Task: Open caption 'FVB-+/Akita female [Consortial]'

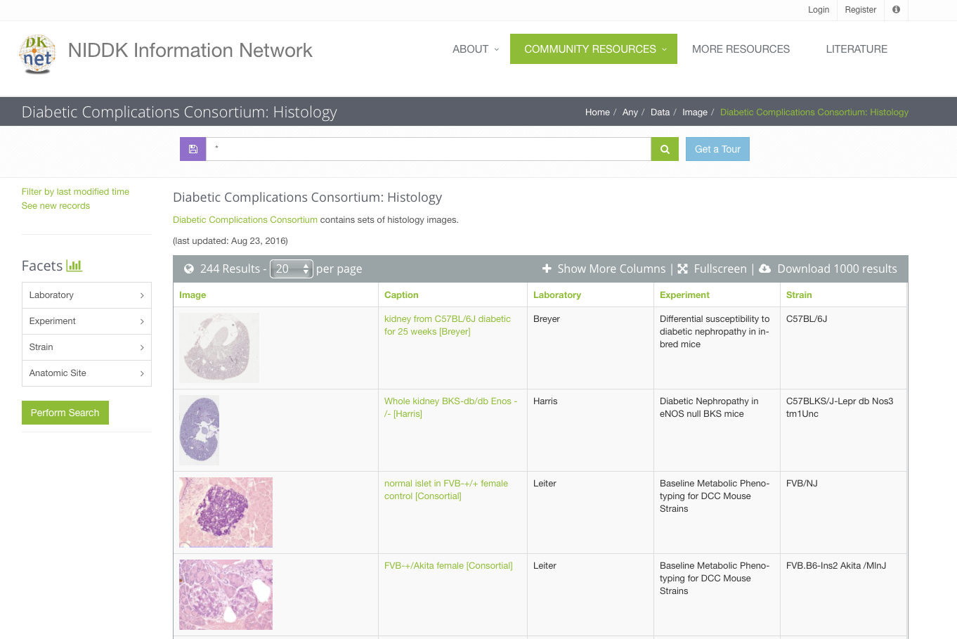Action: pyautogui.click(x=448, y=566)
